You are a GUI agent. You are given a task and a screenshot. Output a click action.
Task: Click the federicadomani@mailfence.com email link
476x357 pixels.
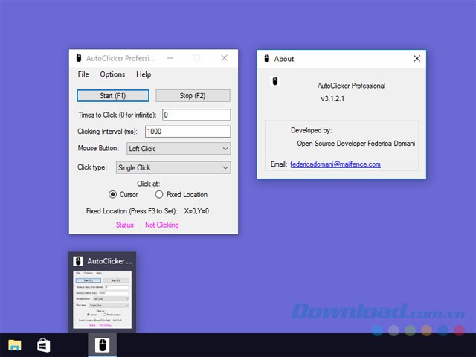pos(335,164)
